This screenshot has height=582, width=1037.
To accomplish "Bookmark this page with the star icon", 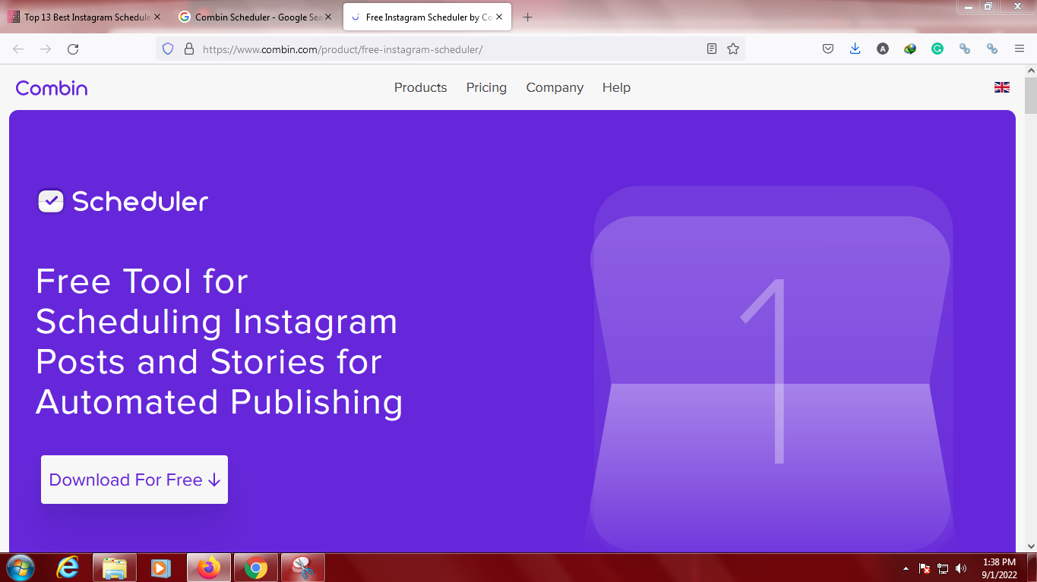I will pos(733,49).
